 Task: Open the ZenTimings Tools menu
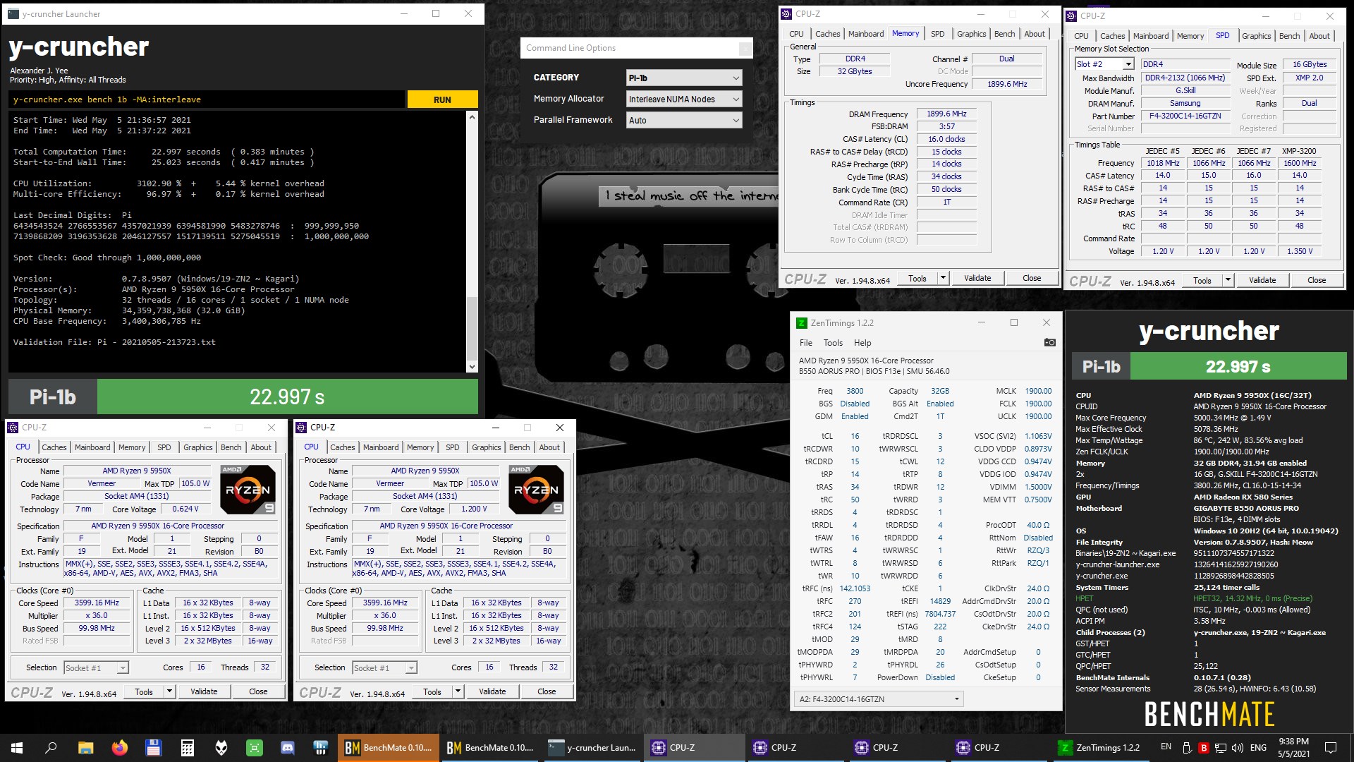coord(833,342)
